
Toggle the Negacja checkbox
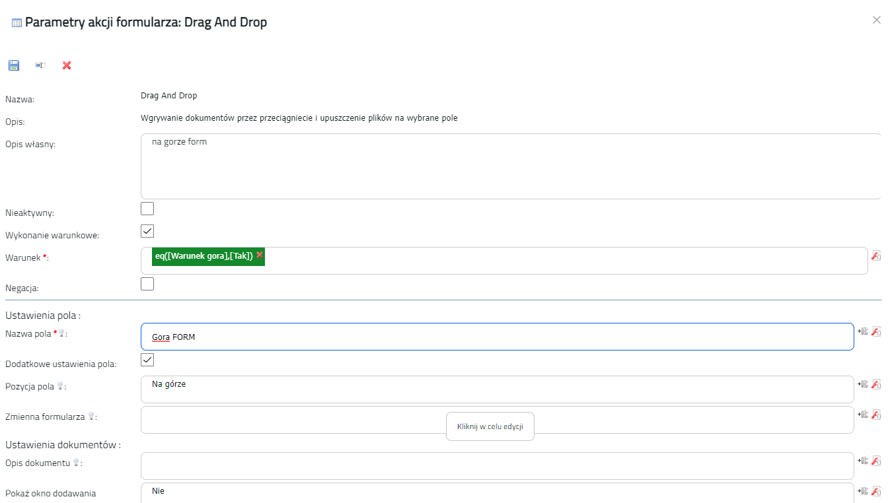[147, 284]
